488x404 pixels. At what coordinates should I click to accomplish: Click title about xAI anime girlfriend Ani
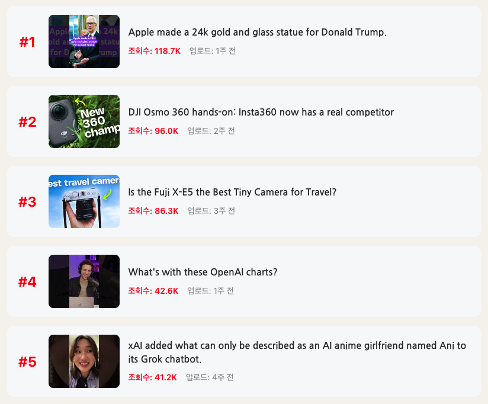[297, 352]
